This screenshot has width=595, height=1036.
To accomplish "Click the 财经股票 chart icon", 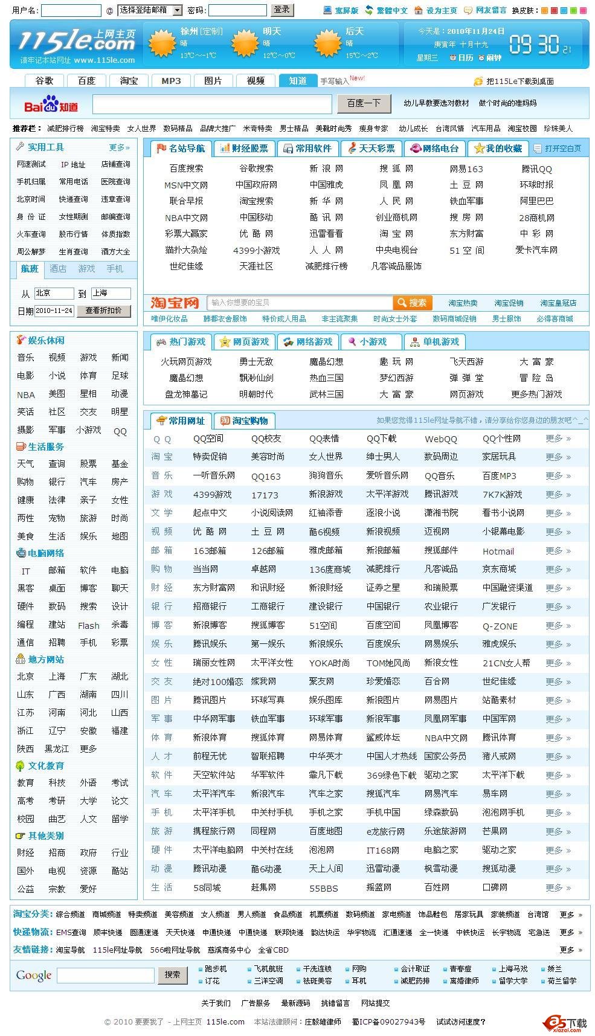I will [x=225, y=148].
